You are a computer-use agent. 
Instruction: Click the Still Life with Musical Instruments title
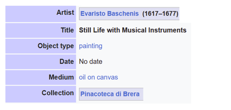133,31
